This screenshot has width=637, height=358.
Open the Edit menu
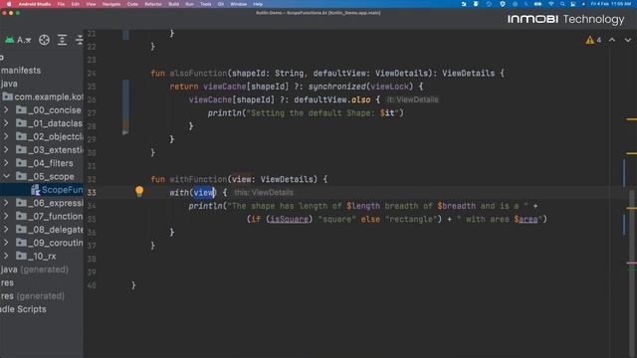pyautogui.click(x=76, y=4)
